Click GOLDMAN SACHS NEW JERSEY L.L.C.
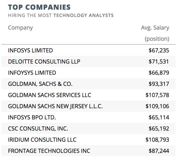 tap(55, 106)
